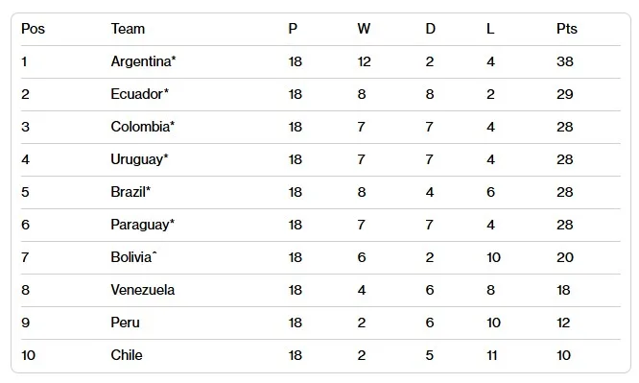Click Argentina's 38 points value
The height and width of the screenshot is (383, 639).
tap(565, 61)
